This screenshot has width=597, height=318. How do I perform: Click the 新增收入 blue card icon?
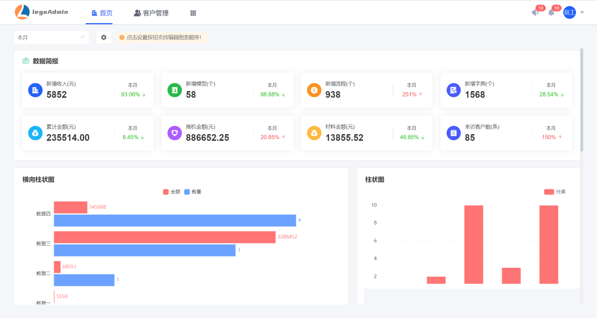coord(35,90)
